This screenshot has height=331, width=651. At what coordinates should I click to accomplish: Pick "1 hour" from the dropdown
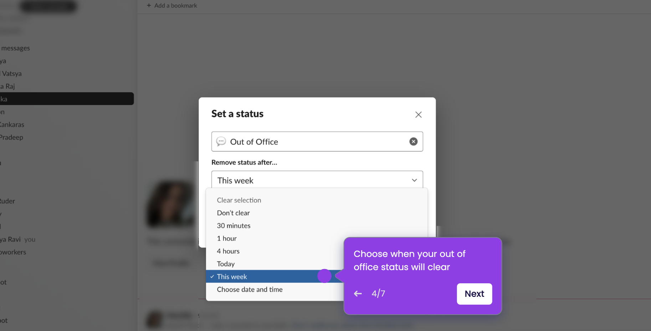226,238
